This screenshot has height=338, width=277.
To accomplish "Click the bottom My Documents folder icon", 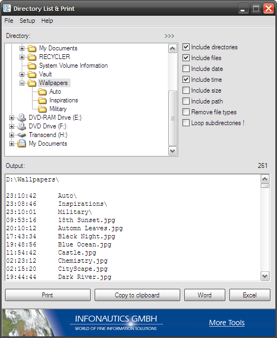I will pyautogui.click(x=22, y=144).
